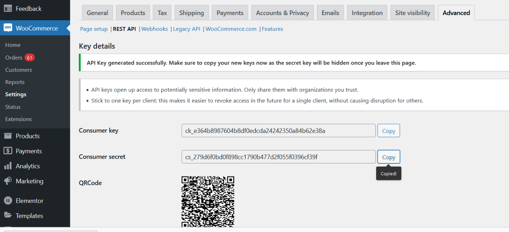Image resolution: width=509 pixels, height=232 pixels.
Task: Go to the Legacy API link
Action: pos(187,29)
